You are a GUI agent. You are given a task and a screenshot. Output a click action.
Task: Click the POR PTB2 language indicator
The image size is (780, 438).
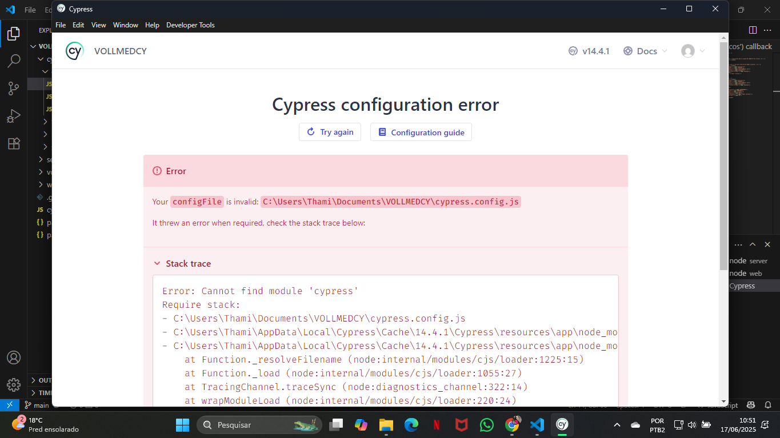click(658, 425)
